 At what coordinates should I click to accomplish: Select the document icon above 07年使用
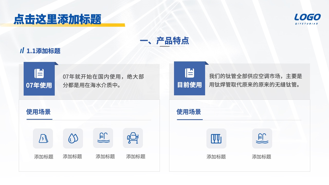point(39,73)
